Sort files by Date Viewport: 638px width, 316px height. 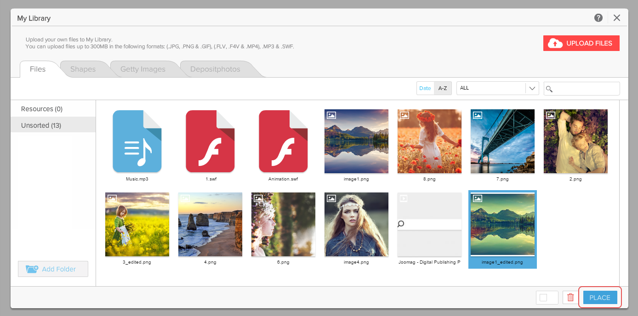click(425, 88)
